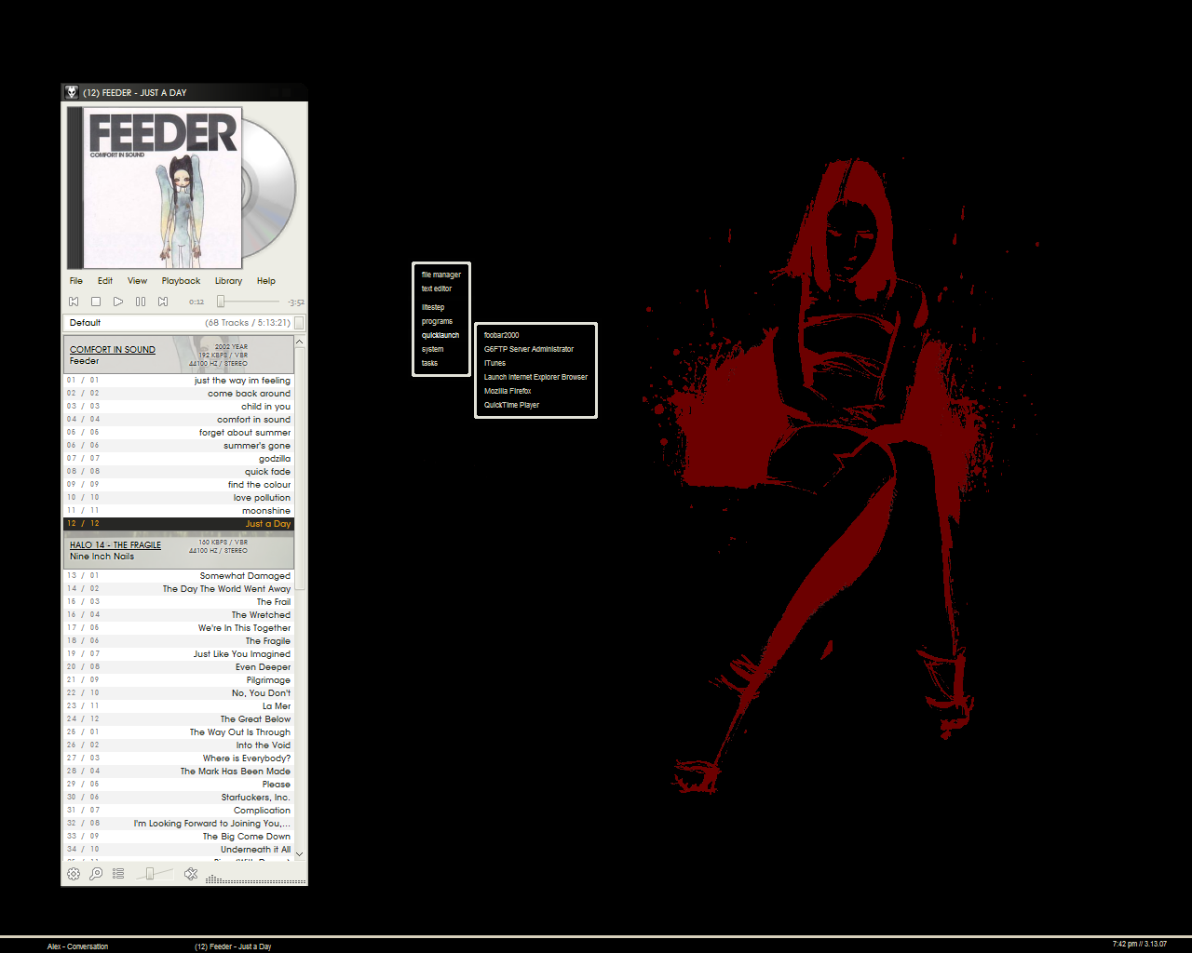Open the Library menu
The image size is (1192, 953).
pyautogui.click(x=228, y=281)
